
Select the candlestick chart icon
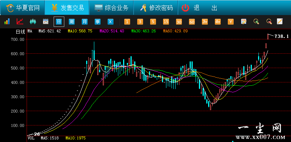(33, 22)
